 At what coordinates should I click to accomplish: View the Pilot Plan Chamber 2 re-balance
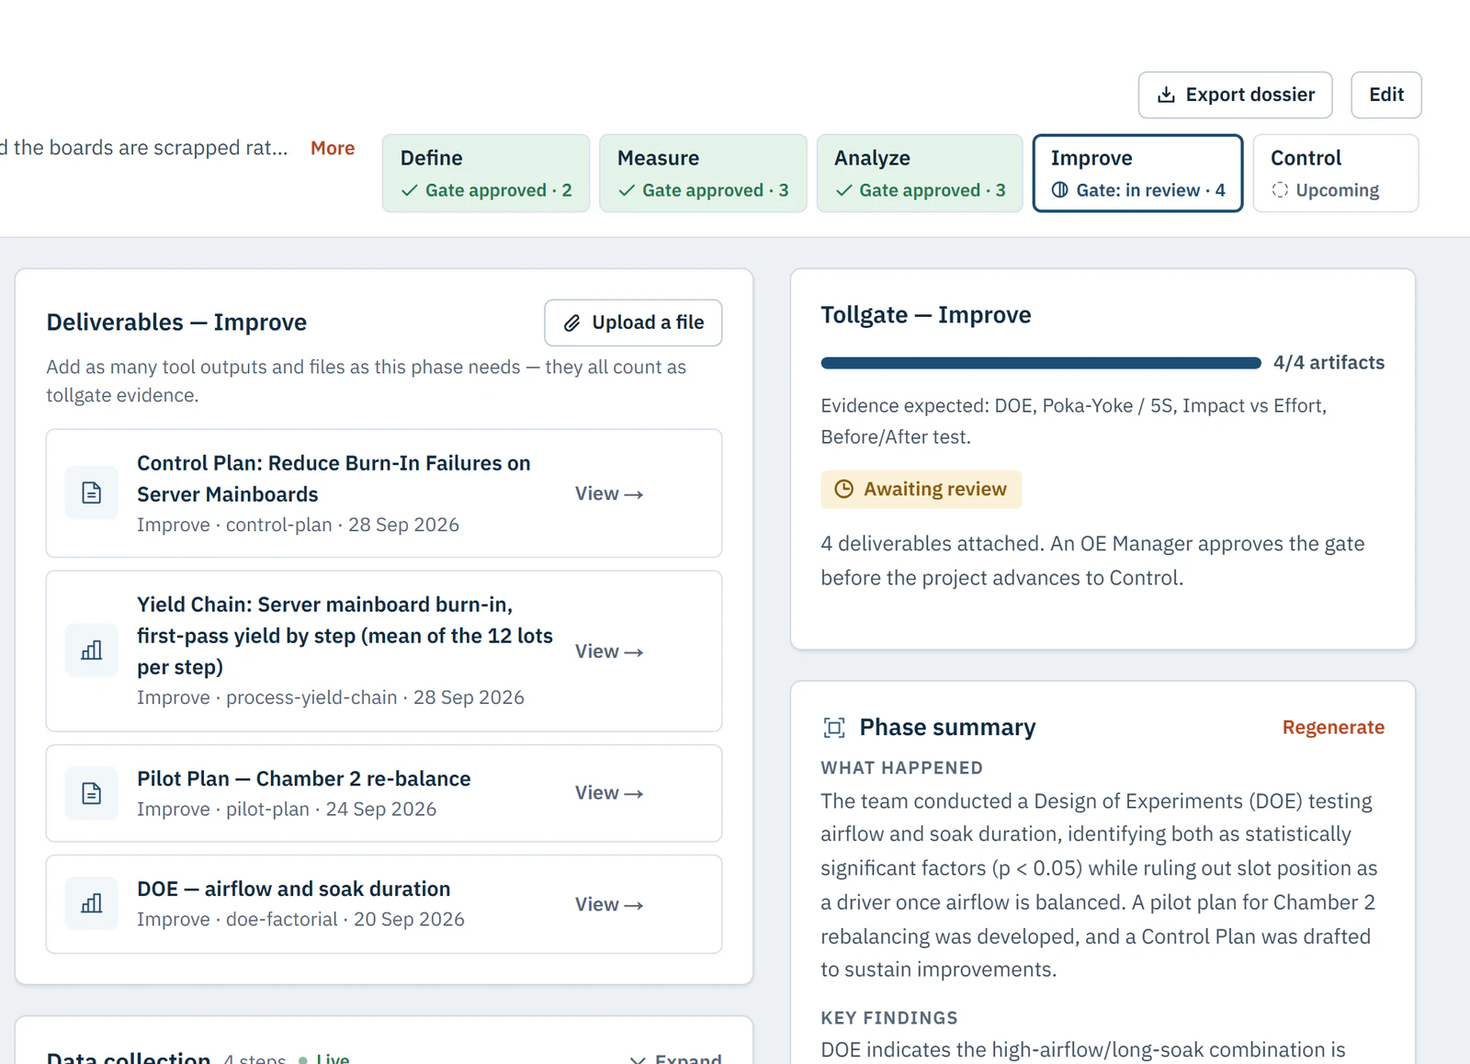coord(609,793)
